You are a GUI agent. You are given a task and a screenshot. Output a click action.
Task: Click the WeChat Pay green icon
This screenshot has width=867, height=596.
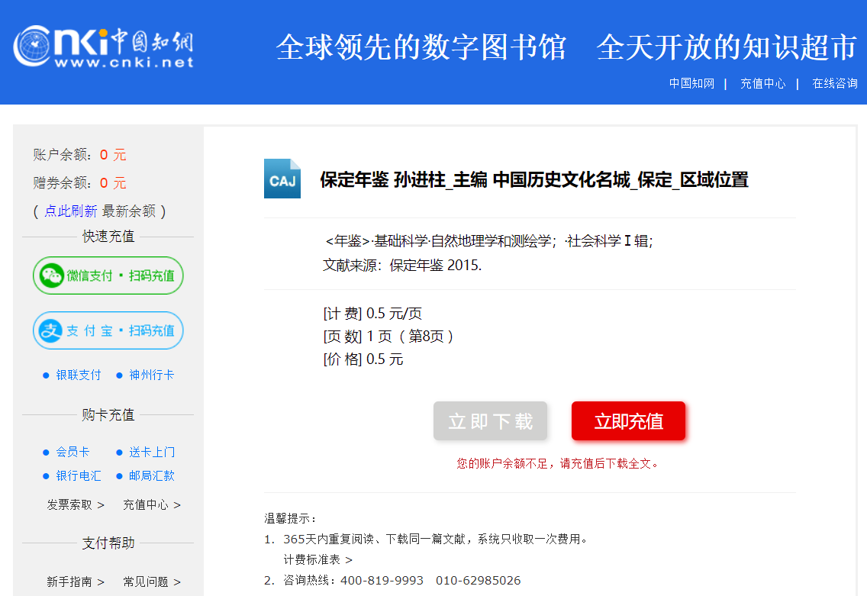click(x=52, y=275)
